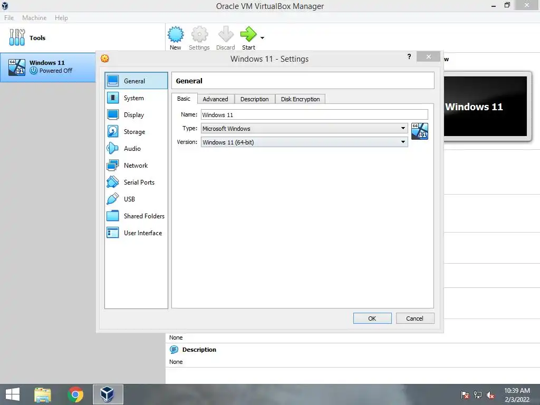The image size is (540, 405).
Task: Click the taskbar clock
Action: tap(517, 395)
